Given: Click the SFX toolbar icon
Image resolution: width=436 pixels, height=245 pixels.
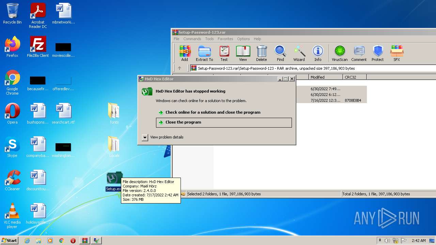Looking at the screenshot, I should (397, 53).
